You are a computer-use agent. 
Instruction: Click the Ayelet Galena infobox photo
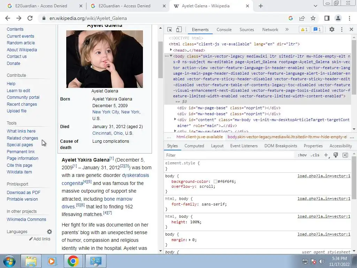click(x=105, y=59)
